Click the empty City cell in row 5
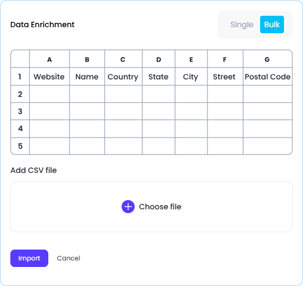Screen dimensions: 303x286 click(191, 146)
